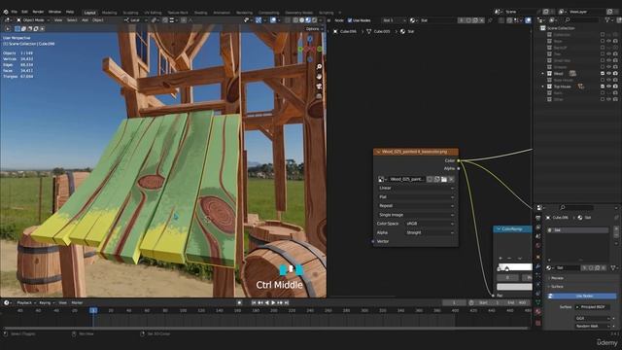Screen dimensions: 622x350
Task: Open the Render menu
Action: click(x=38, y=12)
